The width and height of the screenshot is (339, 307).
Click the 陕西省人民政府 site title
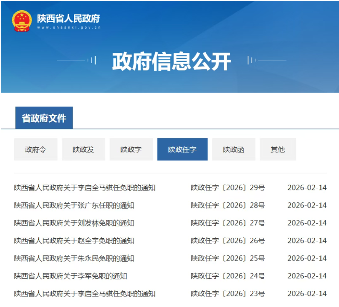point(68,18)
